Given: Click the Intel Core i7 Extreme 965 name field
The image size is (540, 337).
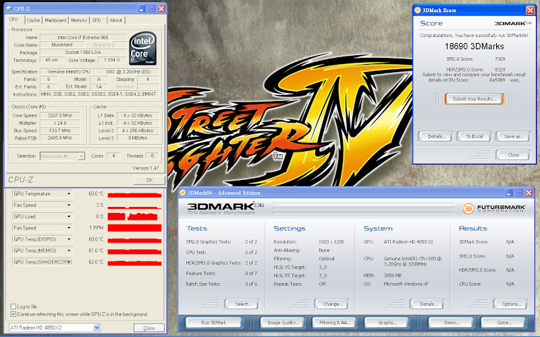Looking at the screenshot, I should click(x=83, y=37).
